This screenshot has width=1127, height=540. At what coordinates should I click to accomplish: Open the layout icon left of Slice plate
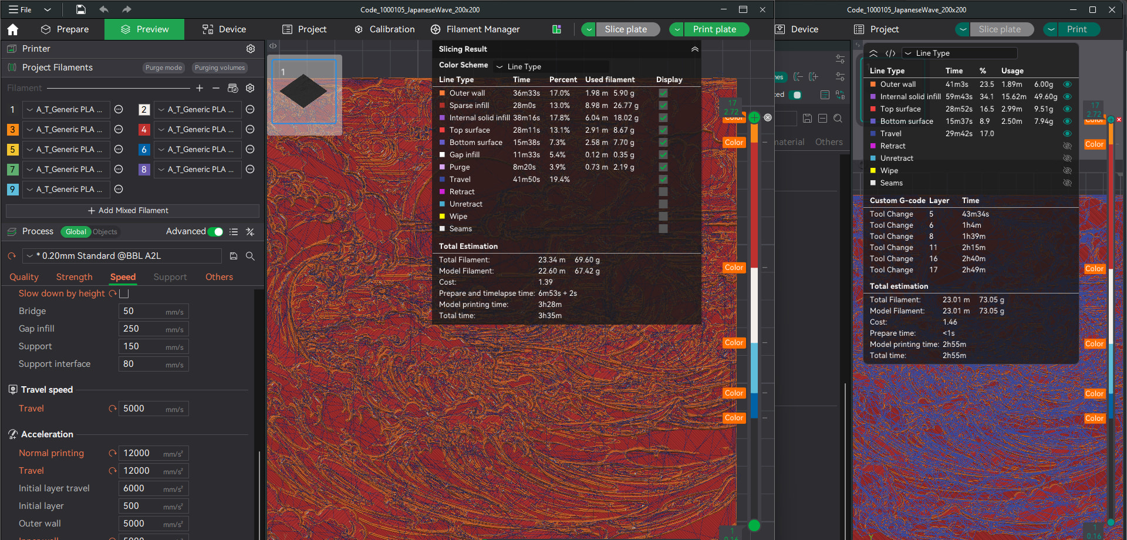pyautogui.click(x=556, y=29)
